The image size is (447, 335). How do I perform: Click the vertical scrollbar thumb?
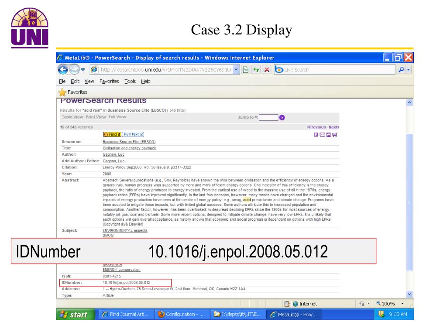tap(409, 202)
